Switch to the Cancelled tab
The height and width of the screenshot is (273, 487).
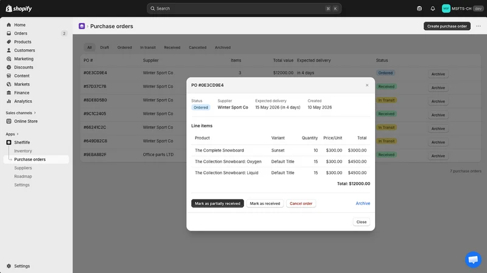[197, 47]
